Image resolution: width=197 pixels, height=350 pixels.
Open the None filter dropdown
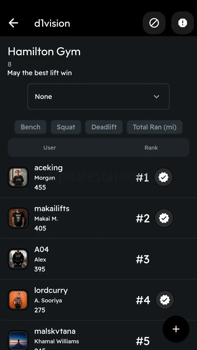[98, 97]
